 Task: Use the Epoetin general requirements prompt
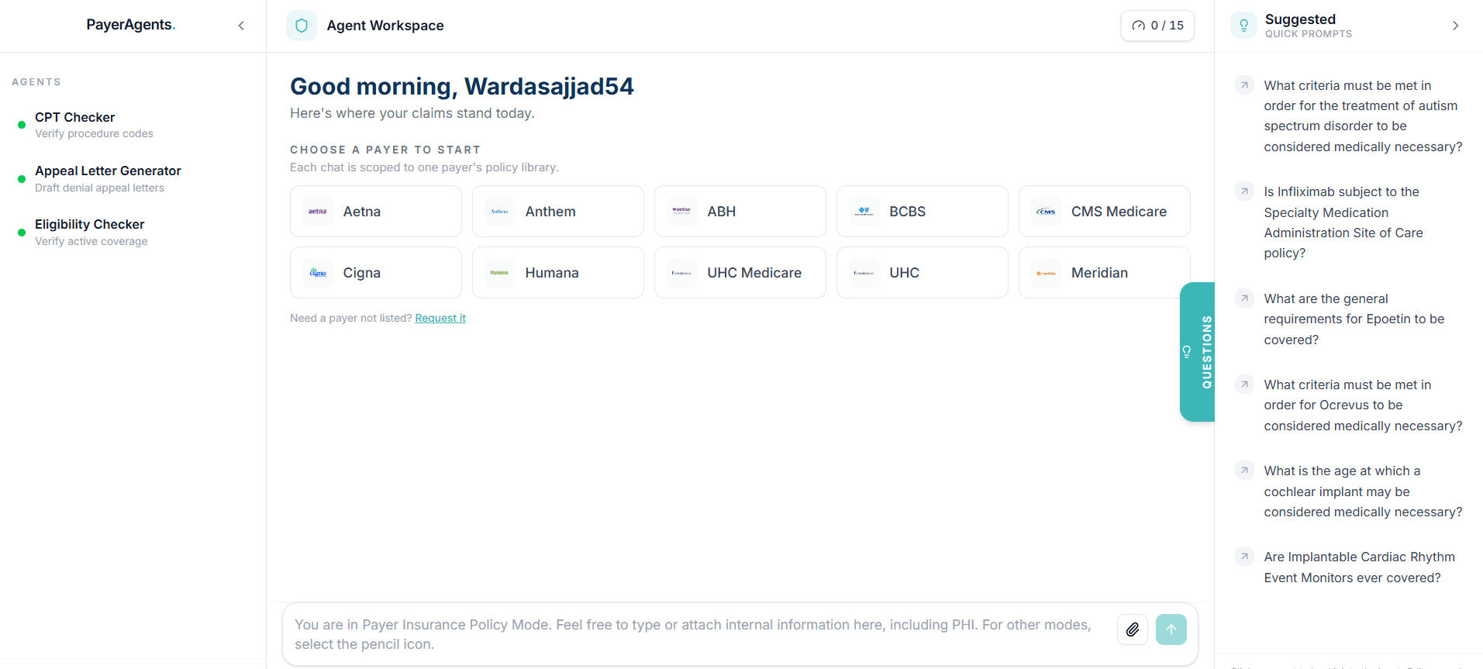[x=1354, y=319]
